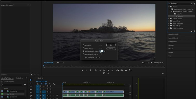This screenshot has width=196, height=99.
Task: Collapse Matti Haapoja Audio Presets folder
Action: coord(170,9)
